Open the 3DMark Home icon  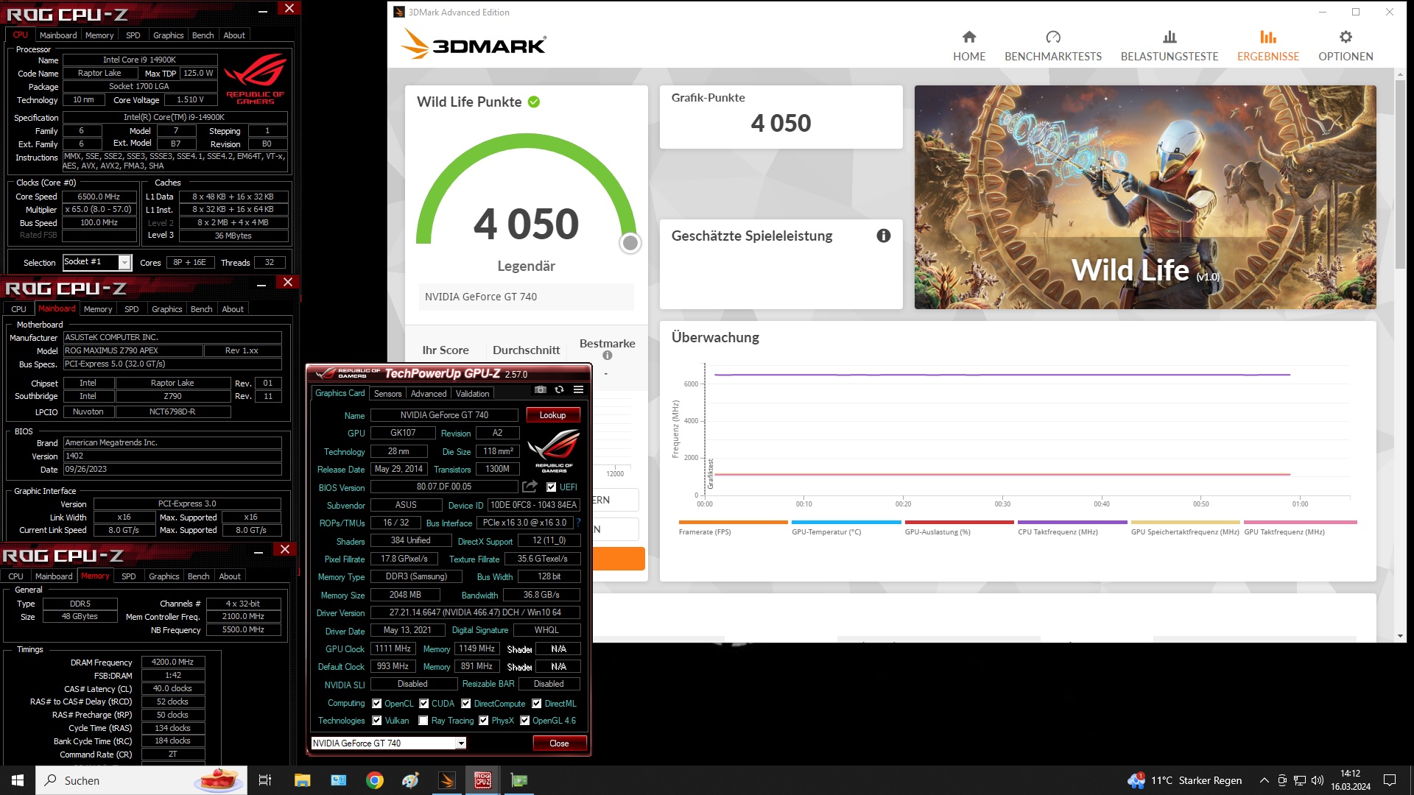(969, 37)
